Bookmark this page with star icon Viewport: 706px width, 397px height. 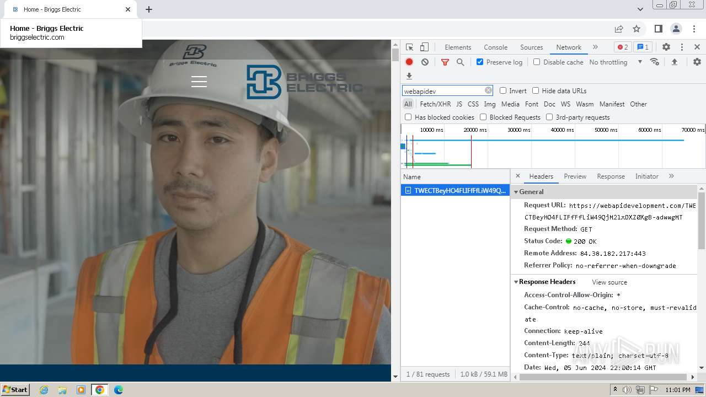[x=637, y=29]
